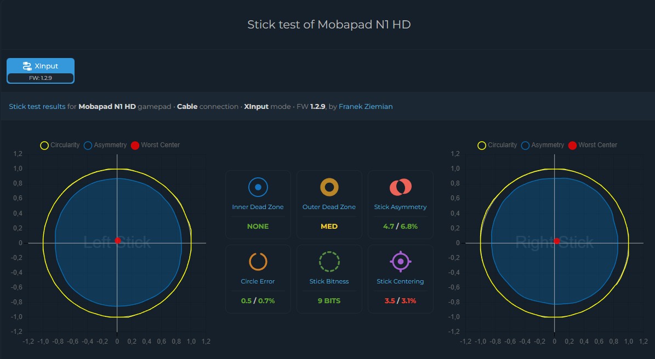Click the Circle Error icon
This screenshot has width=655, height=359.
258,262
